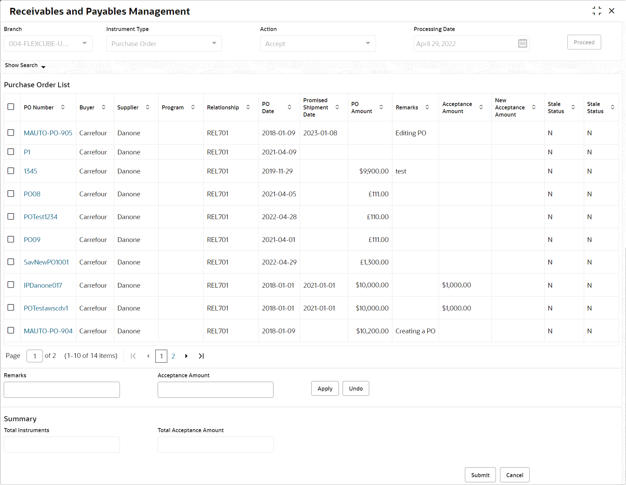
Task: Open the Processing Date calendar picker
Action: coord(522,43)
